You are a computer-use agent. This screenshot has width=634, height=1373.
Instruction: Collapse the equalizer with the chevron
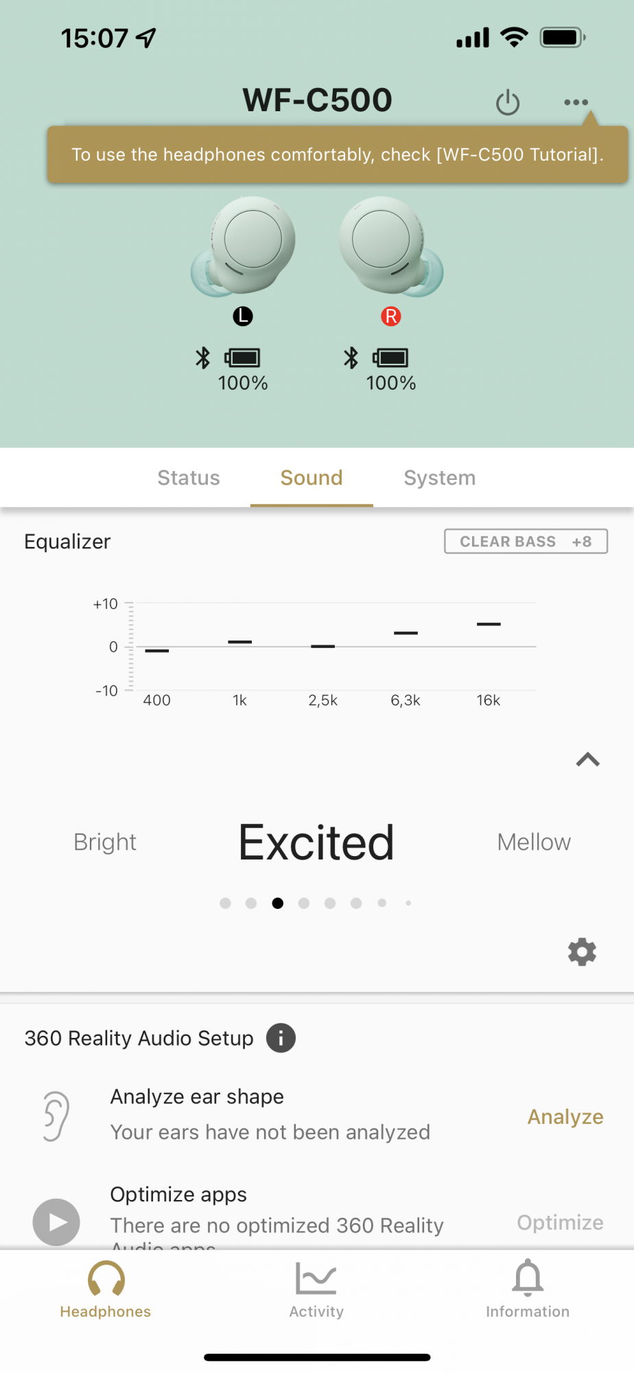pyautogui.click(x=587, y=760)
